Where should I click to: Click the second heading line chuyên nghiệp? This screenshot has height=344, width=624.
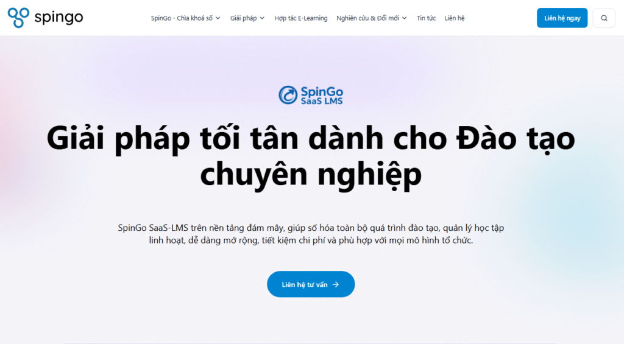311,175
